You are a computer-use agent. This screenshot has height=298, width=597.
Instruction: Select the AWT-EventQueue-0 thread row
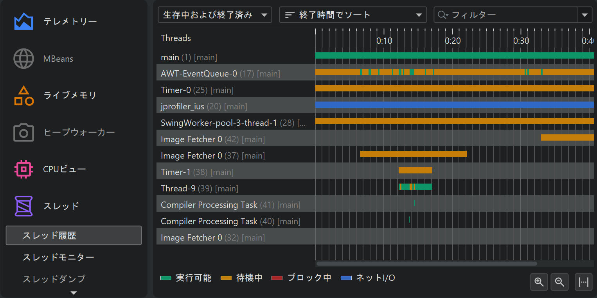pos(220,73)
